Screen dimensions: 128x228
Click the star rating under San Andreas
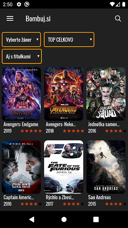pyautogui.click(x=116, y=204)
